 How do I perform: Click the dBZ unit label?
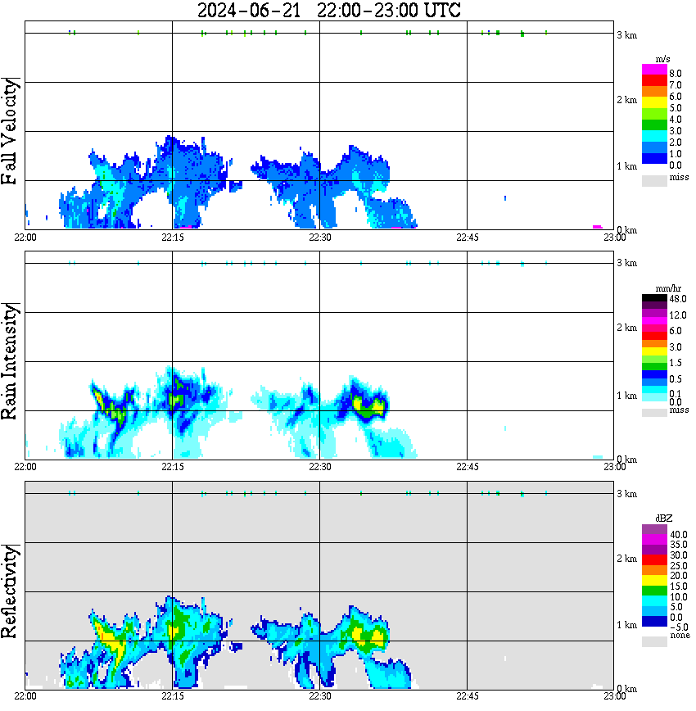tap(664, 519)
